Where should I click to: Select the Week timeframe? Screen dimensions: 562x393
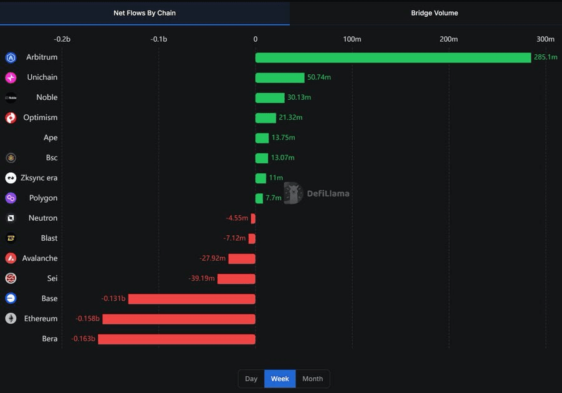[280, 379]
